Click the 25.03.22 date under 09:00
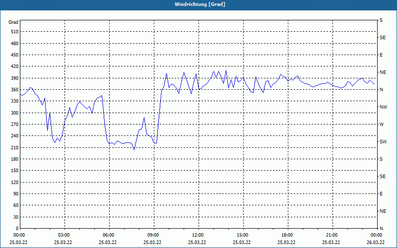 point(152,243)
